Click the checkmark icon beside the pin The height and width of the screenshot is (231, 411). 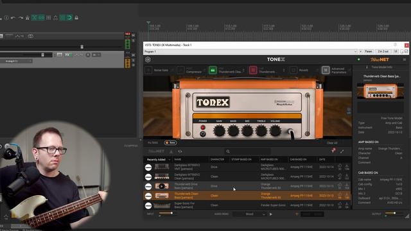click(342, 151)
